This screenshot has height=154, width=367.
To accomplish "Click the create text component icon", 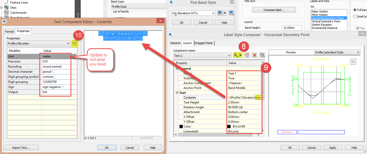I will click(236, 55).
